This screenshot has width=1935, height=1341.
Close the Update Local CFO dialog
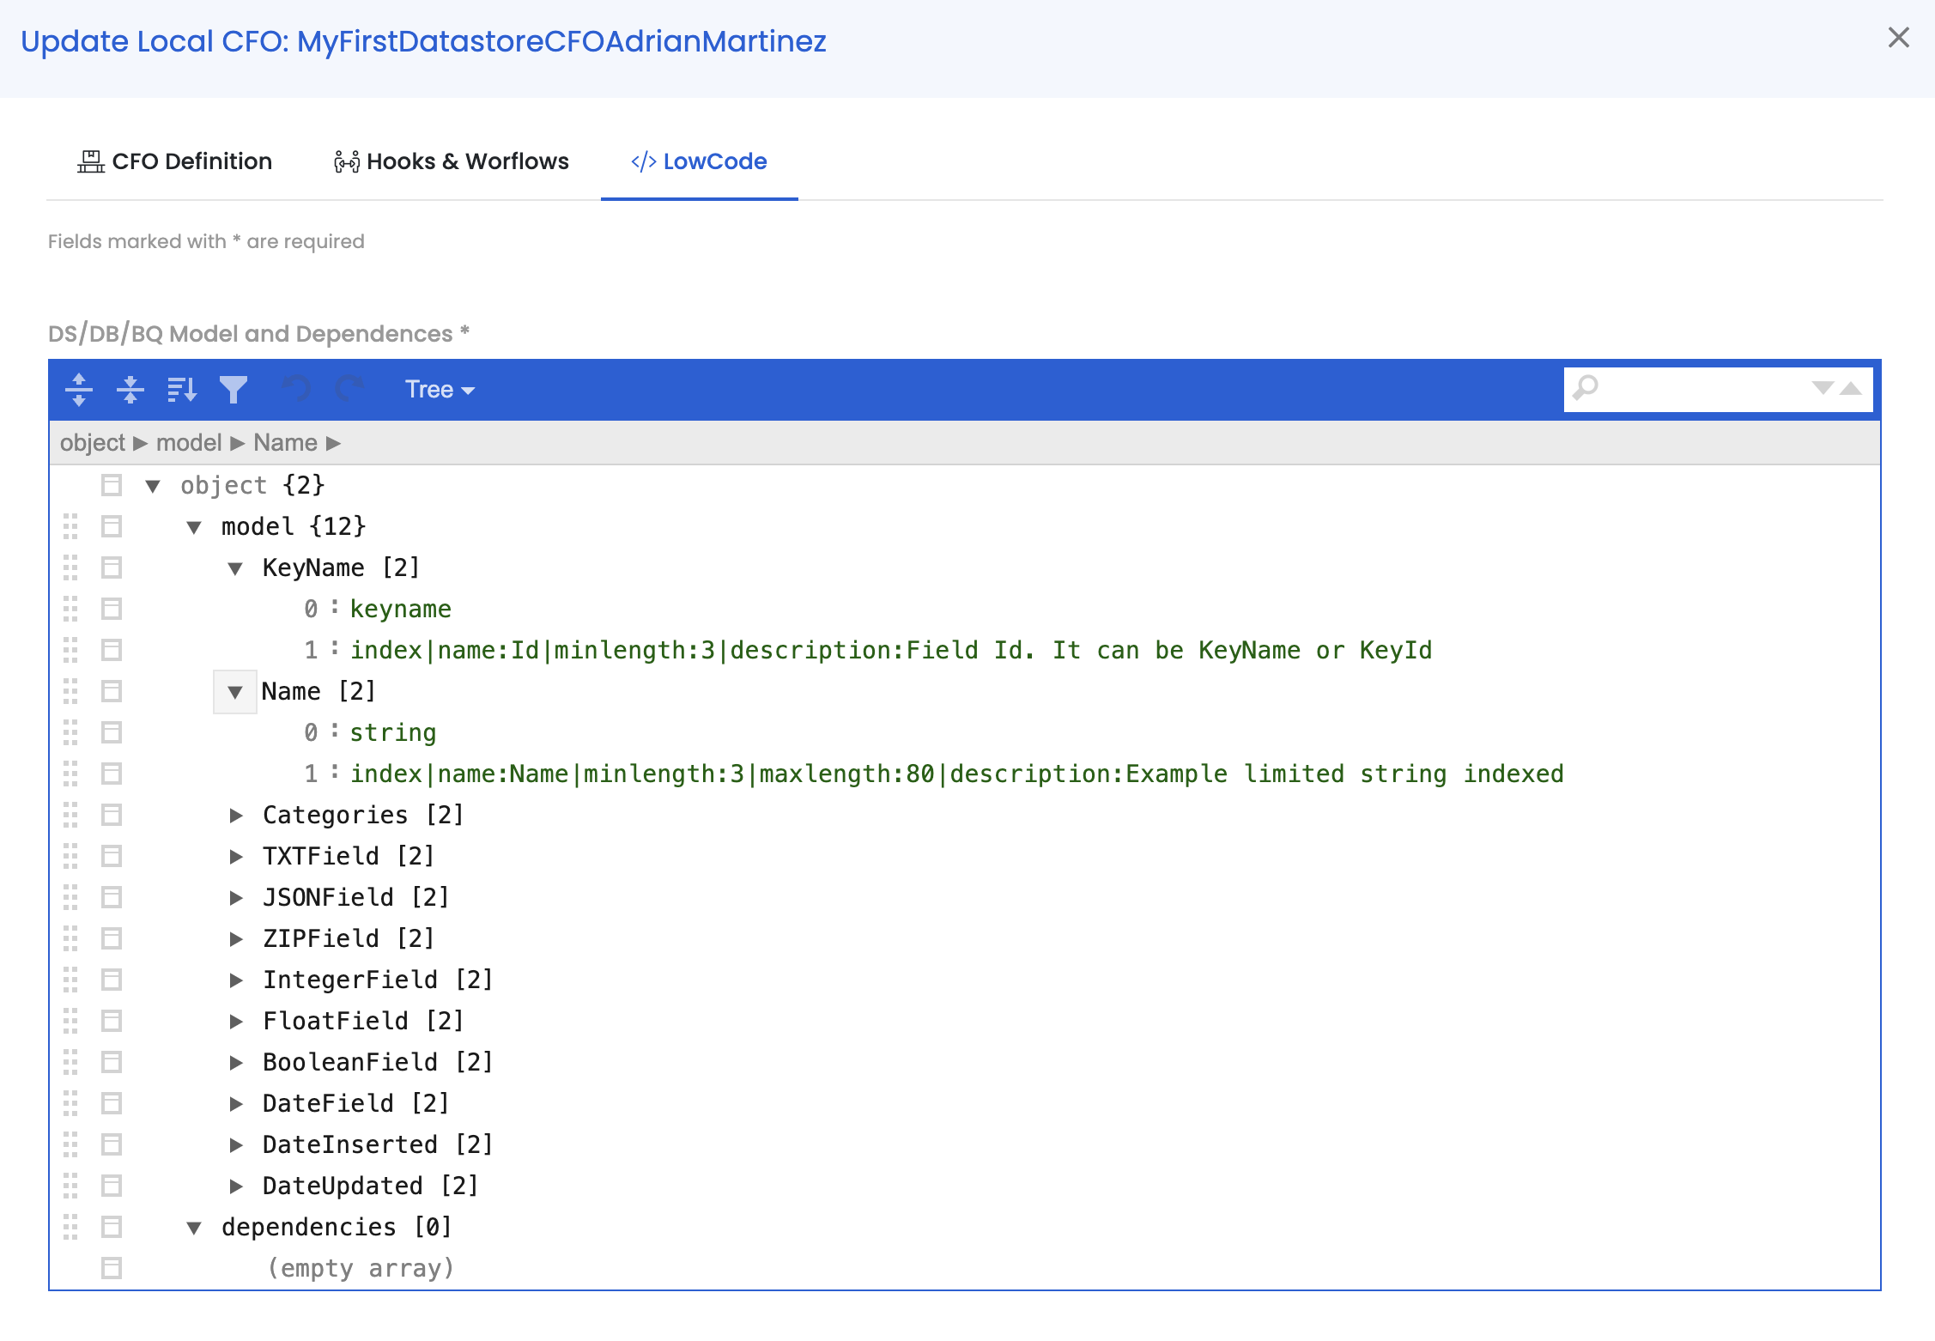pos(1899,38)
